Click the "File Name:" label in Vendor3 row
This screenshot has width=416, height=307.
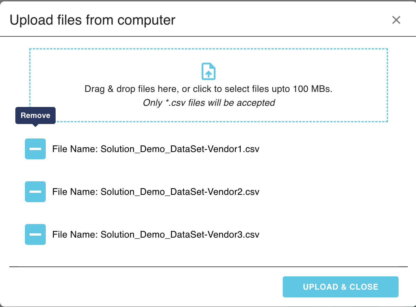(x=75, y=235)
